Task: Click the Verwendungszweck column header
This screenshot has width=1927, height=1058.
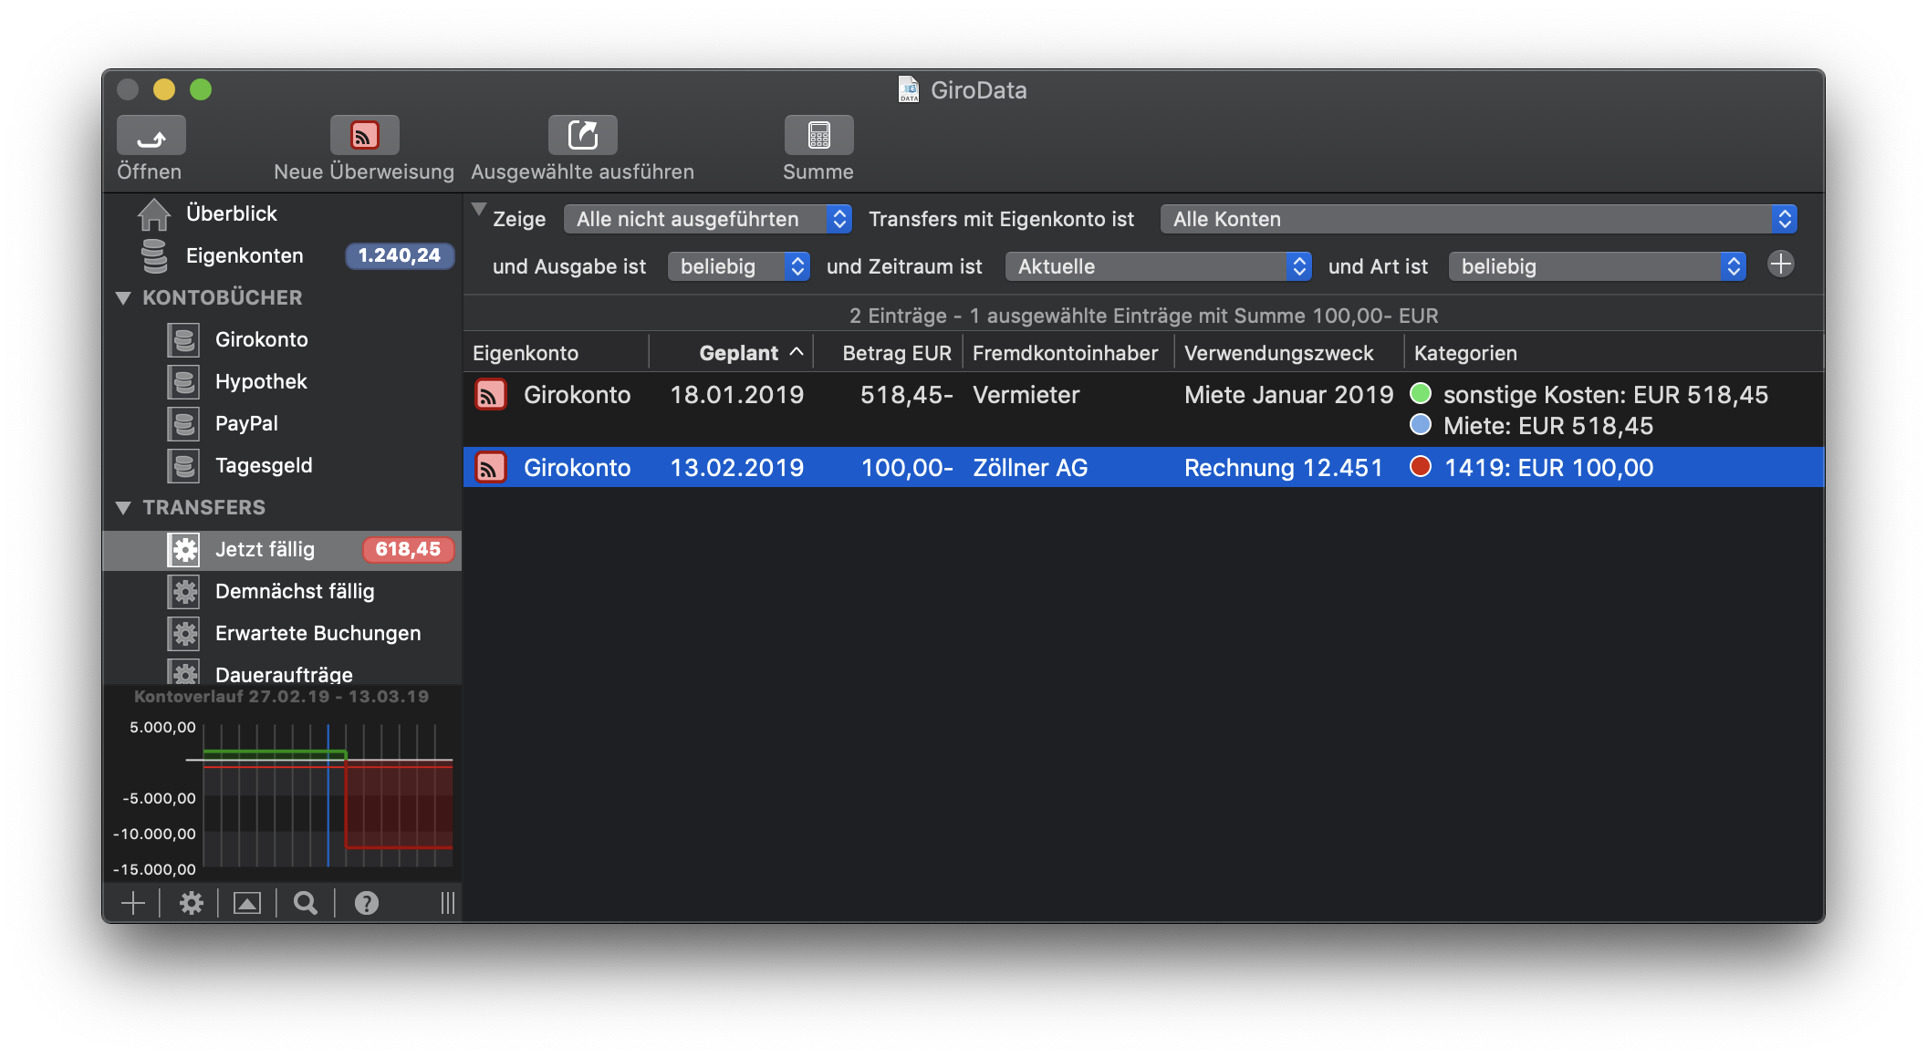Action: click(x=1289, y=353)
